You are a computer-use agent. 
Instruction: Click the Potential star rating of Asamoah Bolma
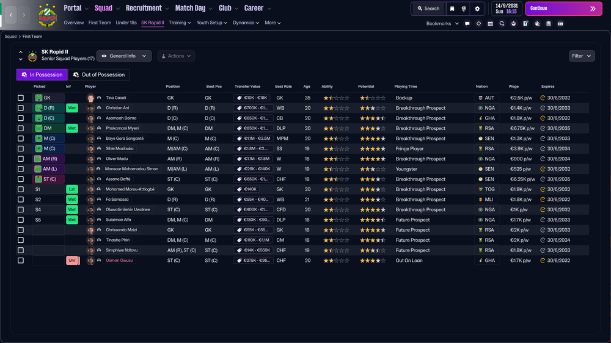click(x=373, y=118)
